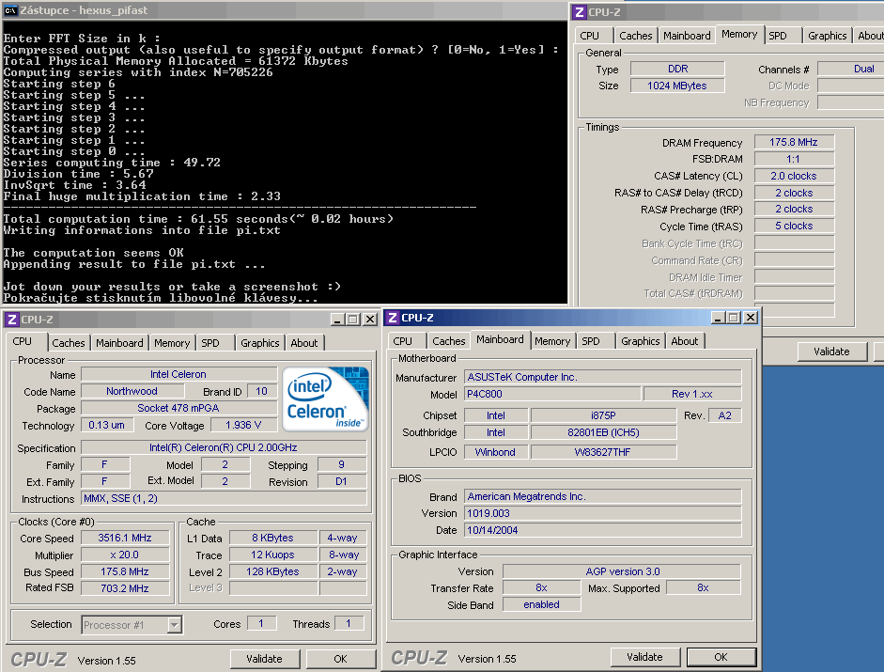884x672 pixels.
Task: Click the Intel Celeron inside logo
Action: point(325,399)
